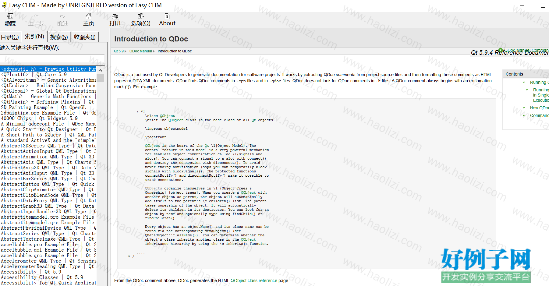Click the 打印 (Print) toolbar icon
The image size is (549, 286).
tap(115, 20)
